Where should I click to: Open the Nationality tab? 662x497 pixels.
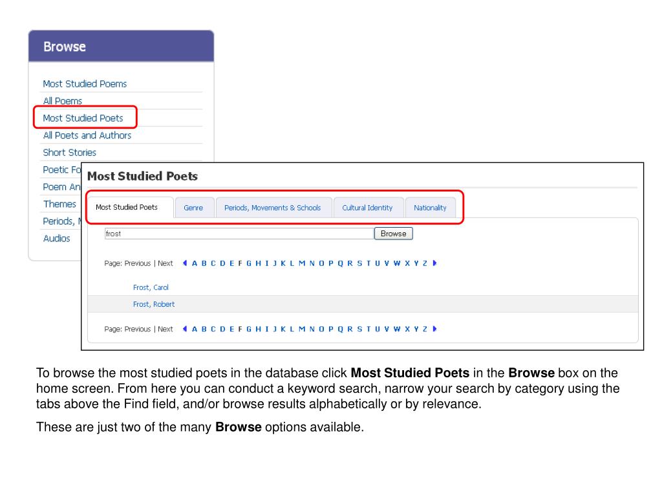click(x=430, y=208)
